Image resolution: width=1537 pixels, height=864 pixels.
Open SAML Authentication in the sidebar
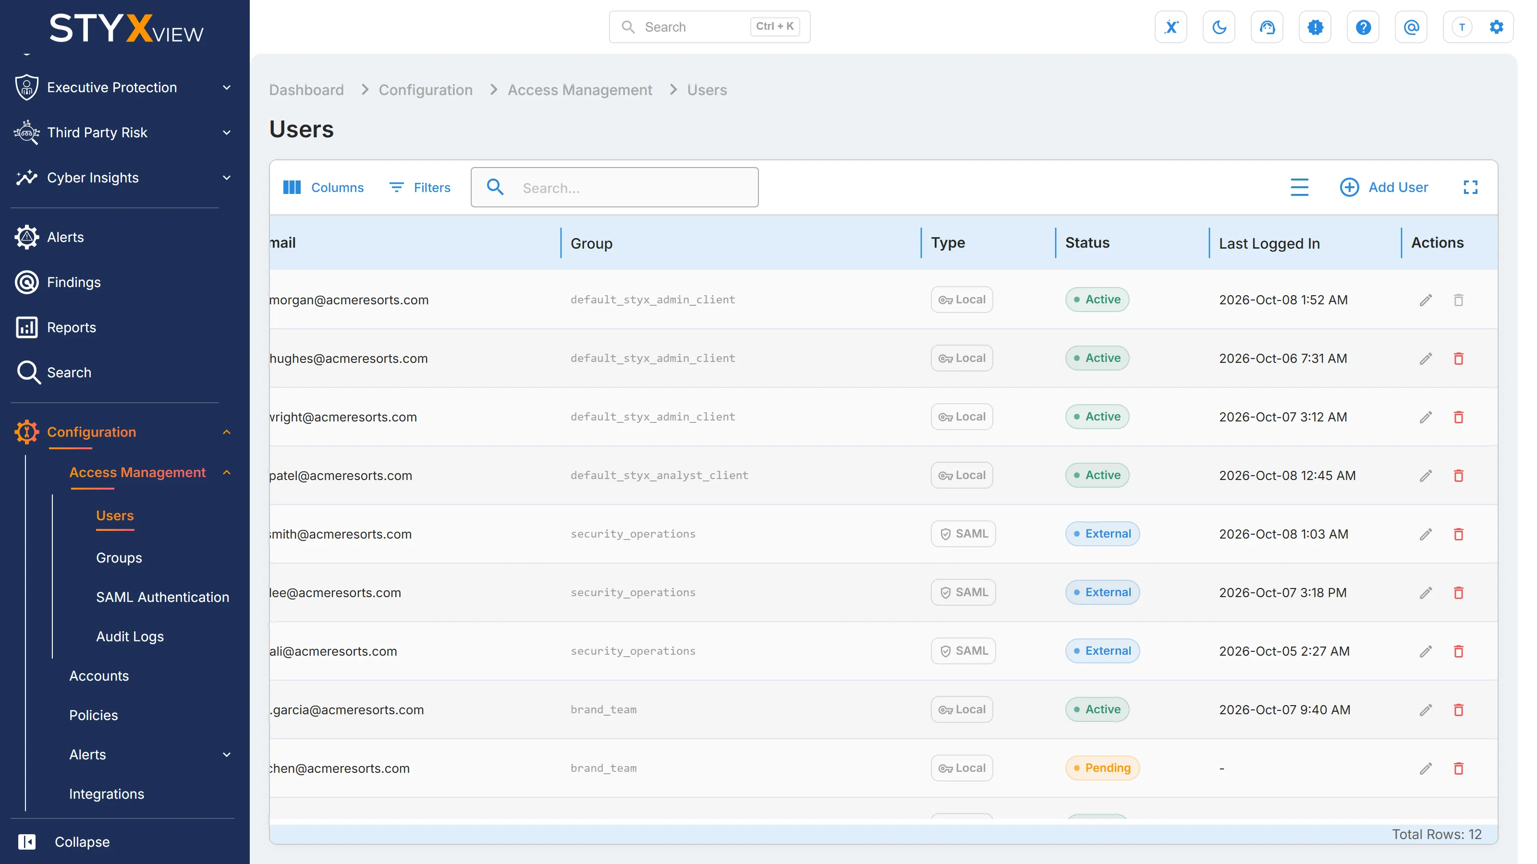pyautogui.click(x=162, y=597)
